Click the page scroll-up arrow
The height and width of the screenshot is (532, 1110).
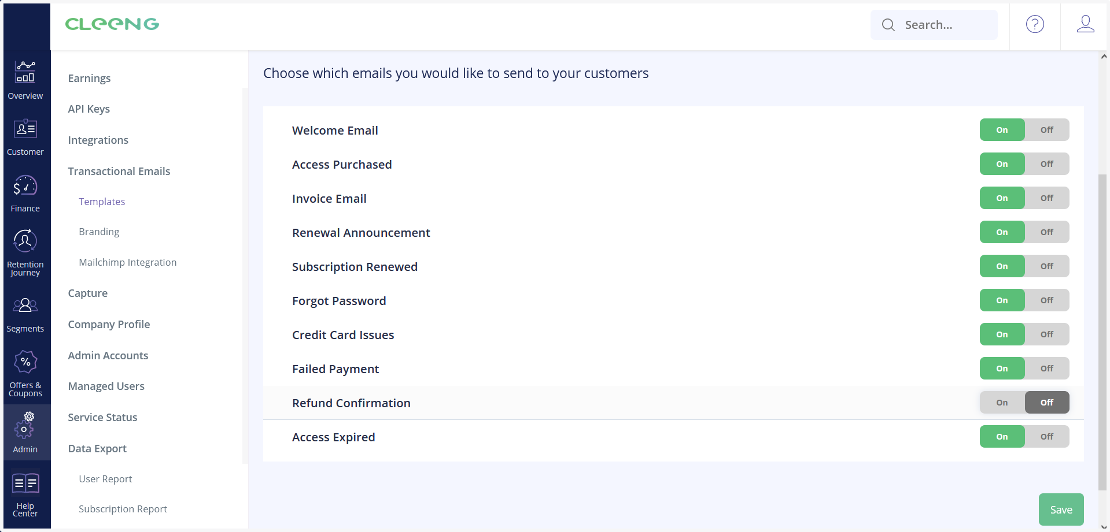click(1104, 57)
